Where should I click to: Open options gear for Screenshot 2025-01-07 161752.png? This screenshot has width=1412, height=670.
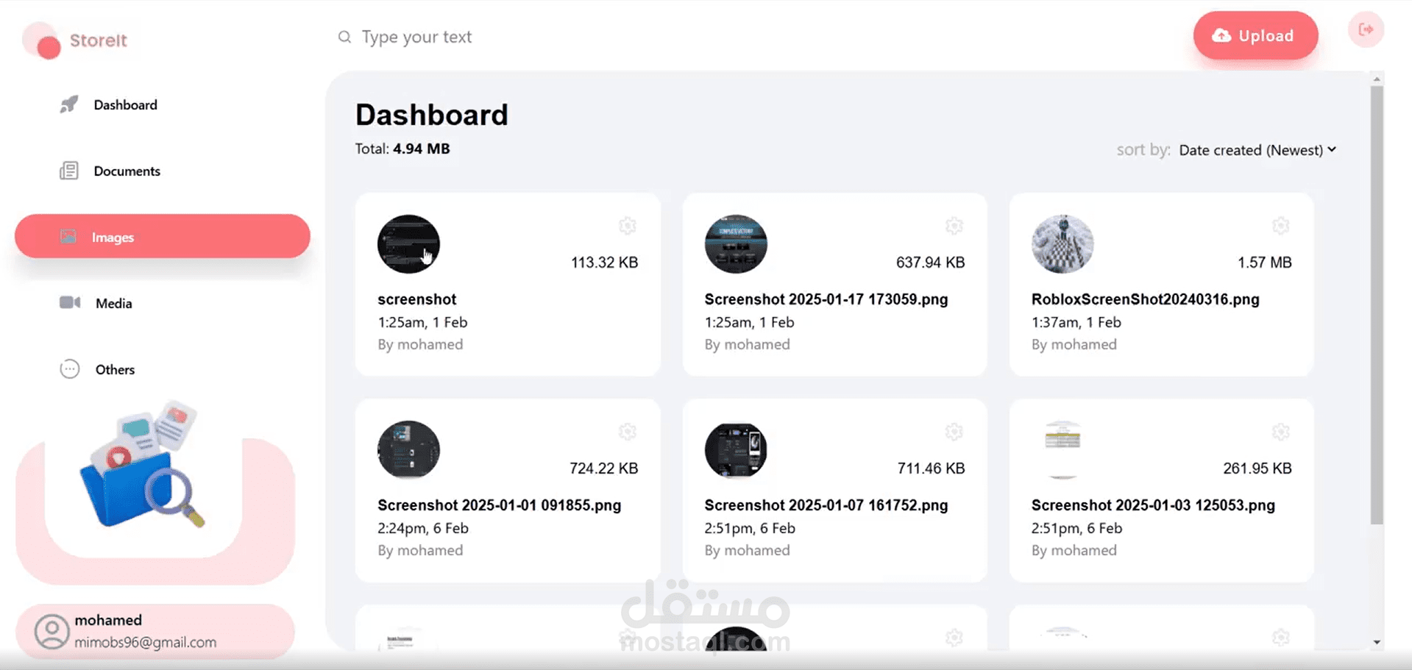[954, 432]
